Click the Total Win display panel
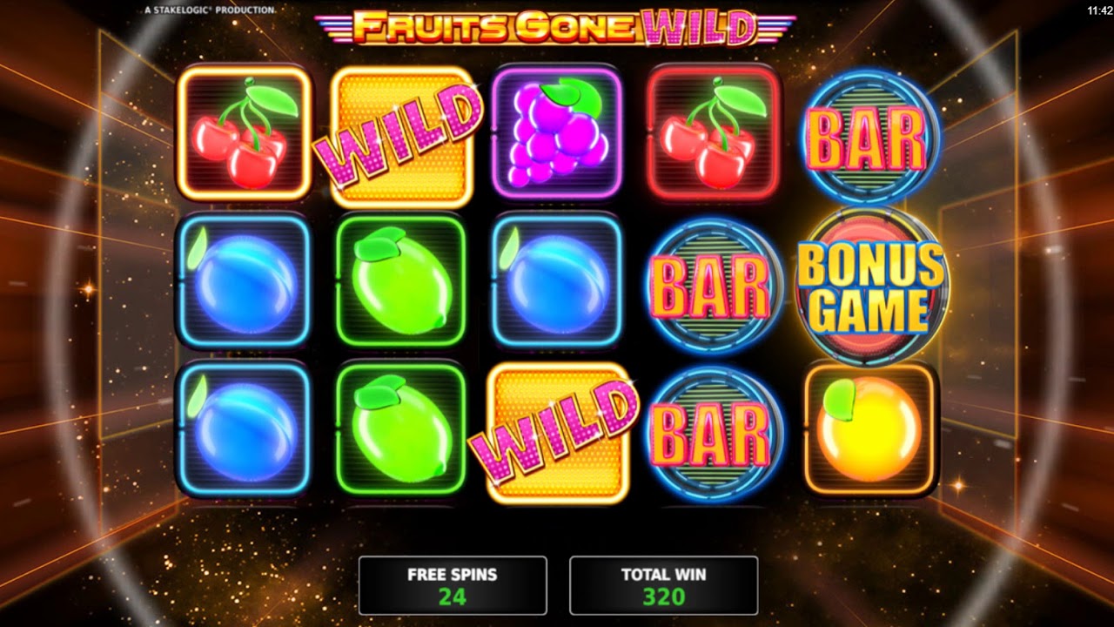 coord(664,585)
